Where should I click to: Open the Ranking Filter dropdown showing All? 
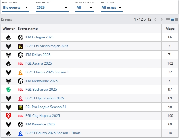tap(85, 8)
